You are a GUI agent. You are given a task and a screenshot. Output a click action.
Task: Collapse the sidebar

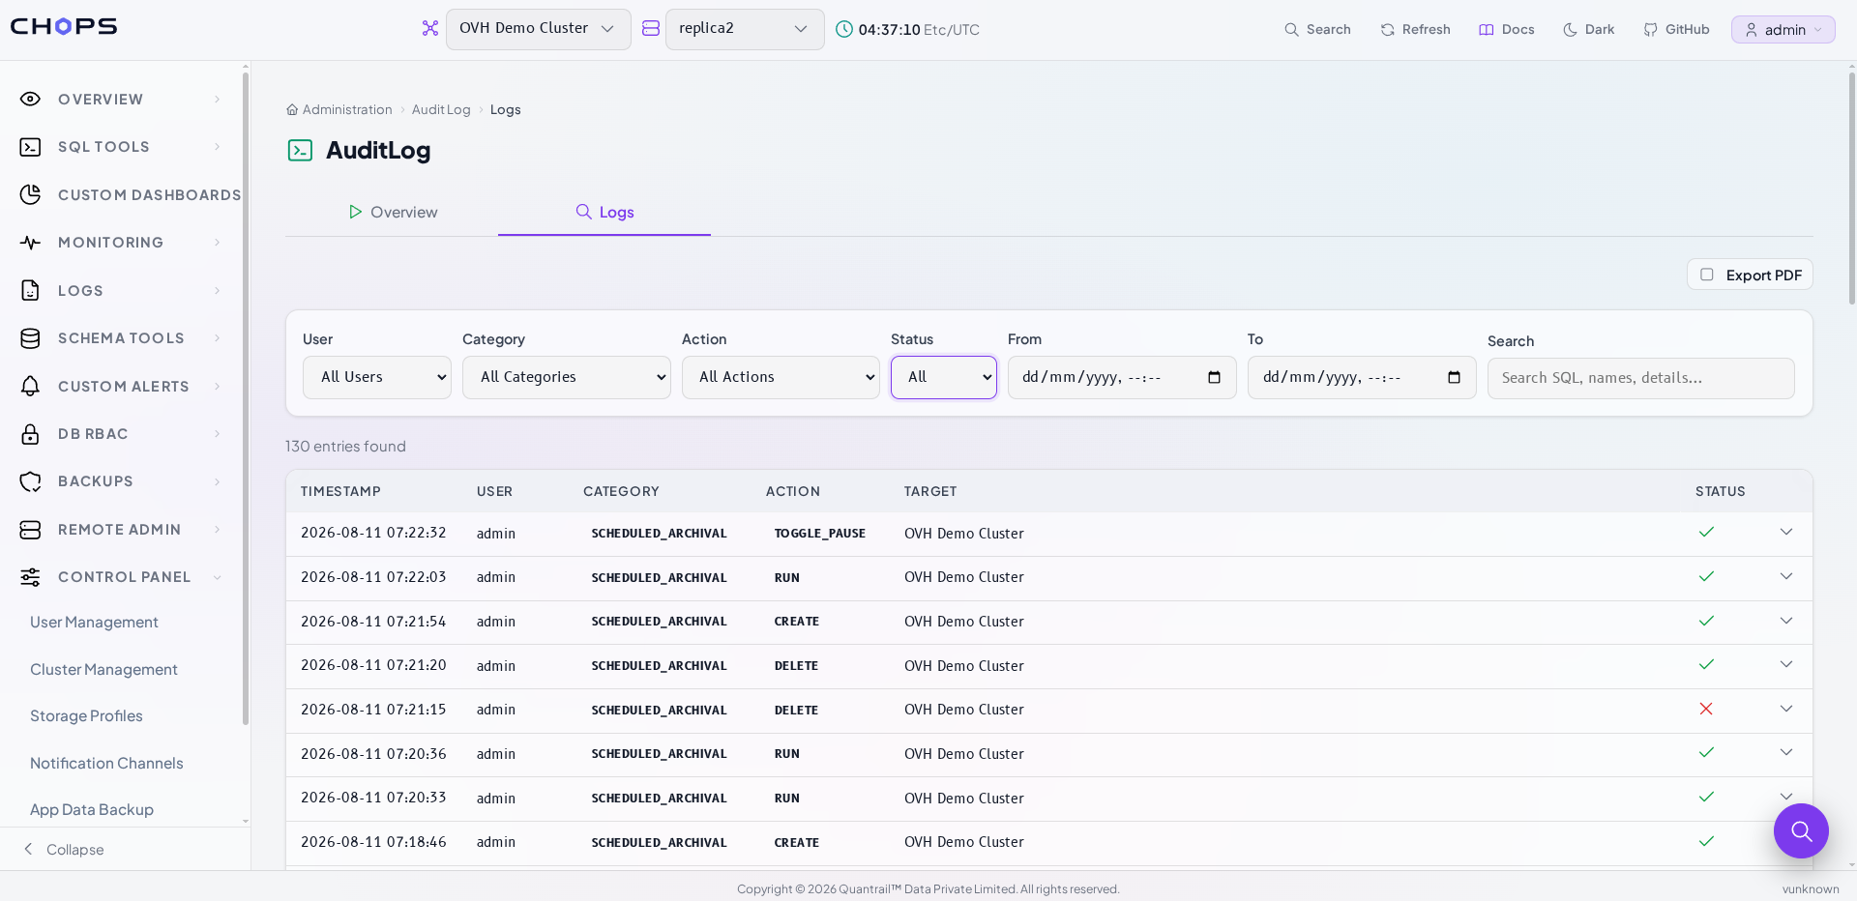point(64,849)
